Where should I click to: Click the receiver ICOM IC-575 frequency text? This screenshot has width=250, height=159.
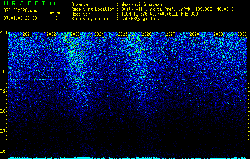click(x=159, y=14)
